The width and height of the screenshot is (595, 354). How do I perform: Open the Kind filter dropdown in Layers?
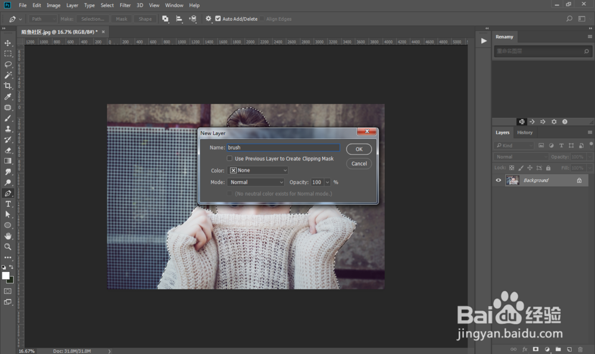tap(514, 146)
